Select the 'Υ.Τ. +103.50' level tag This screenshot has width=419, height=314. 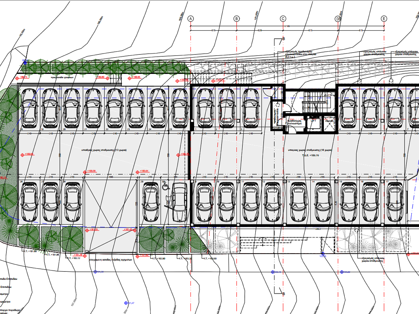click(210, 259)
